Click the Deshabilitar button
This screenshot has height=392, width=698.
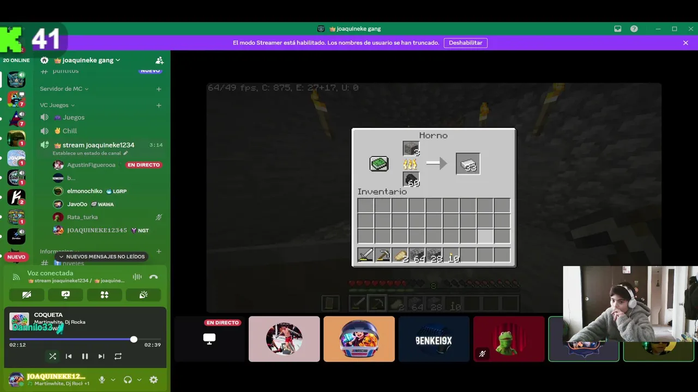pyautogui.click(x=466, y=42)
